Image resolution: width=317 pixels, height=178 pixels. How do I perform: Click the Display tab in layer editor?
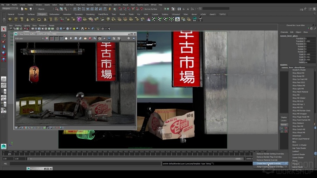coord(284,118)
